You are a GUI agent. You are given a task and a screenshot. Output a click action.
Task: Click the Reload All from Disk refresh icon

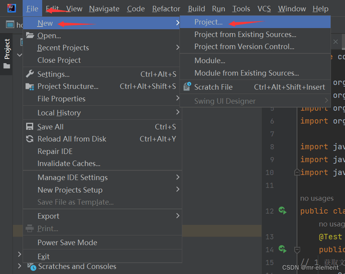(x=29, y=139)
